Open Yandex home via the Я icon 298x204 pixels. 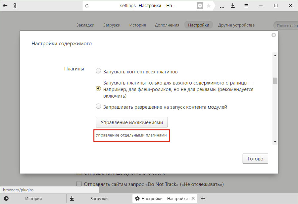[15, 6]
